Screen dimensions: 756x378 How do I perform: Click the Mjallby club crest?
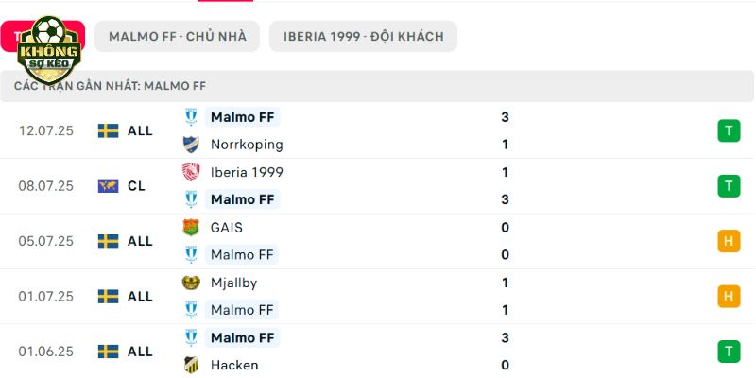(191, 283)
